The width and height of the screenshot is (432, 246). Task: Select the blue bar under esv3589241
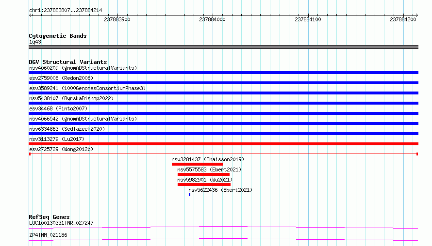pyautogui.click(x=223, y=93)
